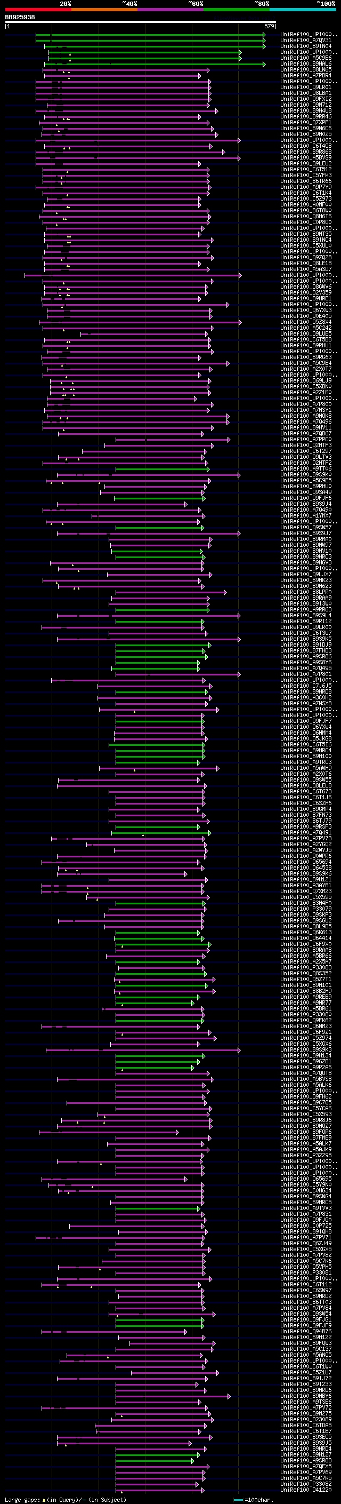The height and width of the screenshot is (1504, 341).
Task: Click hit UniRef100_Q9FJF7
Action: [306, 721]
